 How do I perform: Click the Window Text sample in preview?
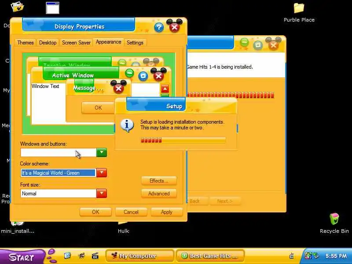45,86
